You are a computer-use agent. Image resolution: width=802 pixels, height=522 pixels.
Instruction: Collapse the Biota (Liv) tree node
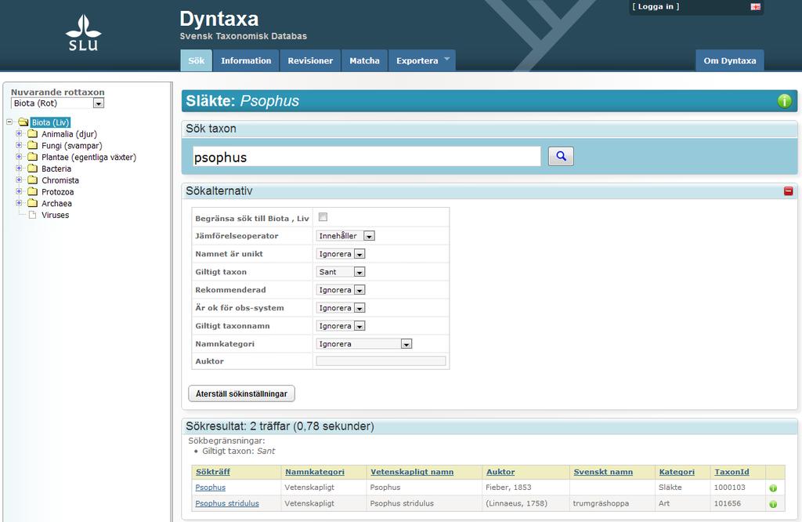9,121
